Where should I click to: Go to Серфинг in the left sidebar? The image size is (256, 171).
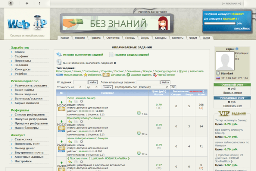pos(22,56)
